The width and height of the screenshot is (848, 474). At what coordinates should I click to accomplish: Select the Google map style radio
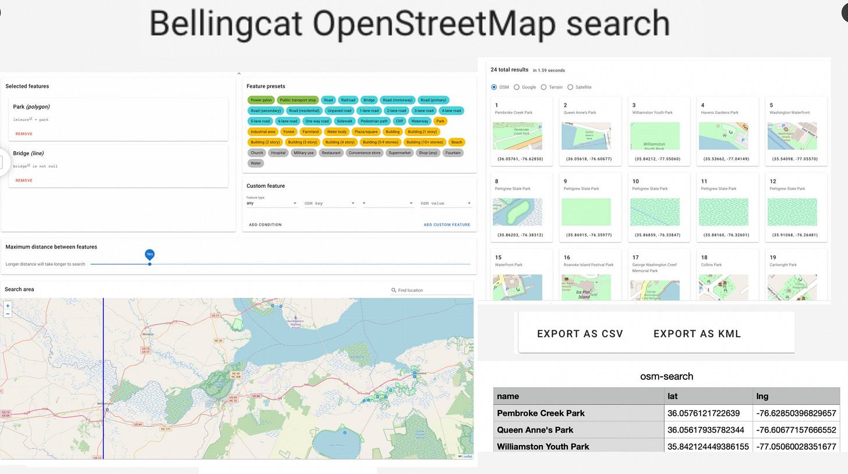pyautogui.click(x=517, y=87)
